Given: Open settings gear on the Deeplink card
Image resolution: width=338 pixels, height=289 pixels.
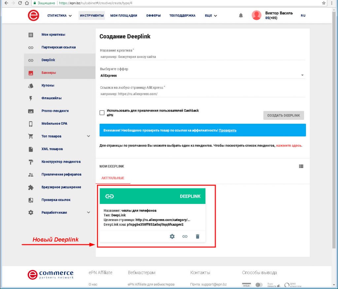Looking at the screenshot, I should coord(172,236).
